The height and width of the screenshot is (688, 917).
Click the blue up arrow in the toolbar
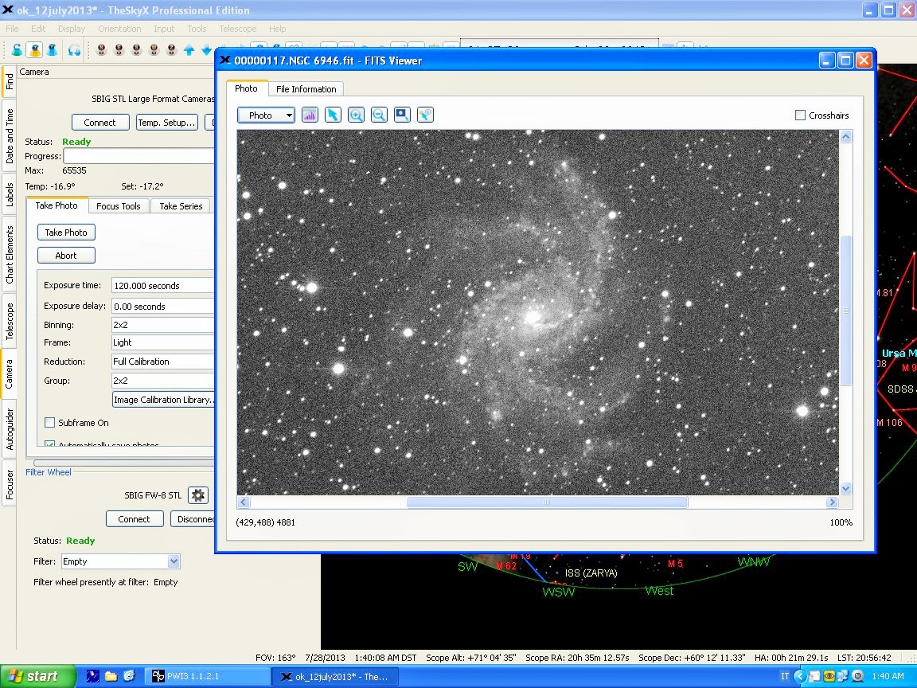click(189, 50)
